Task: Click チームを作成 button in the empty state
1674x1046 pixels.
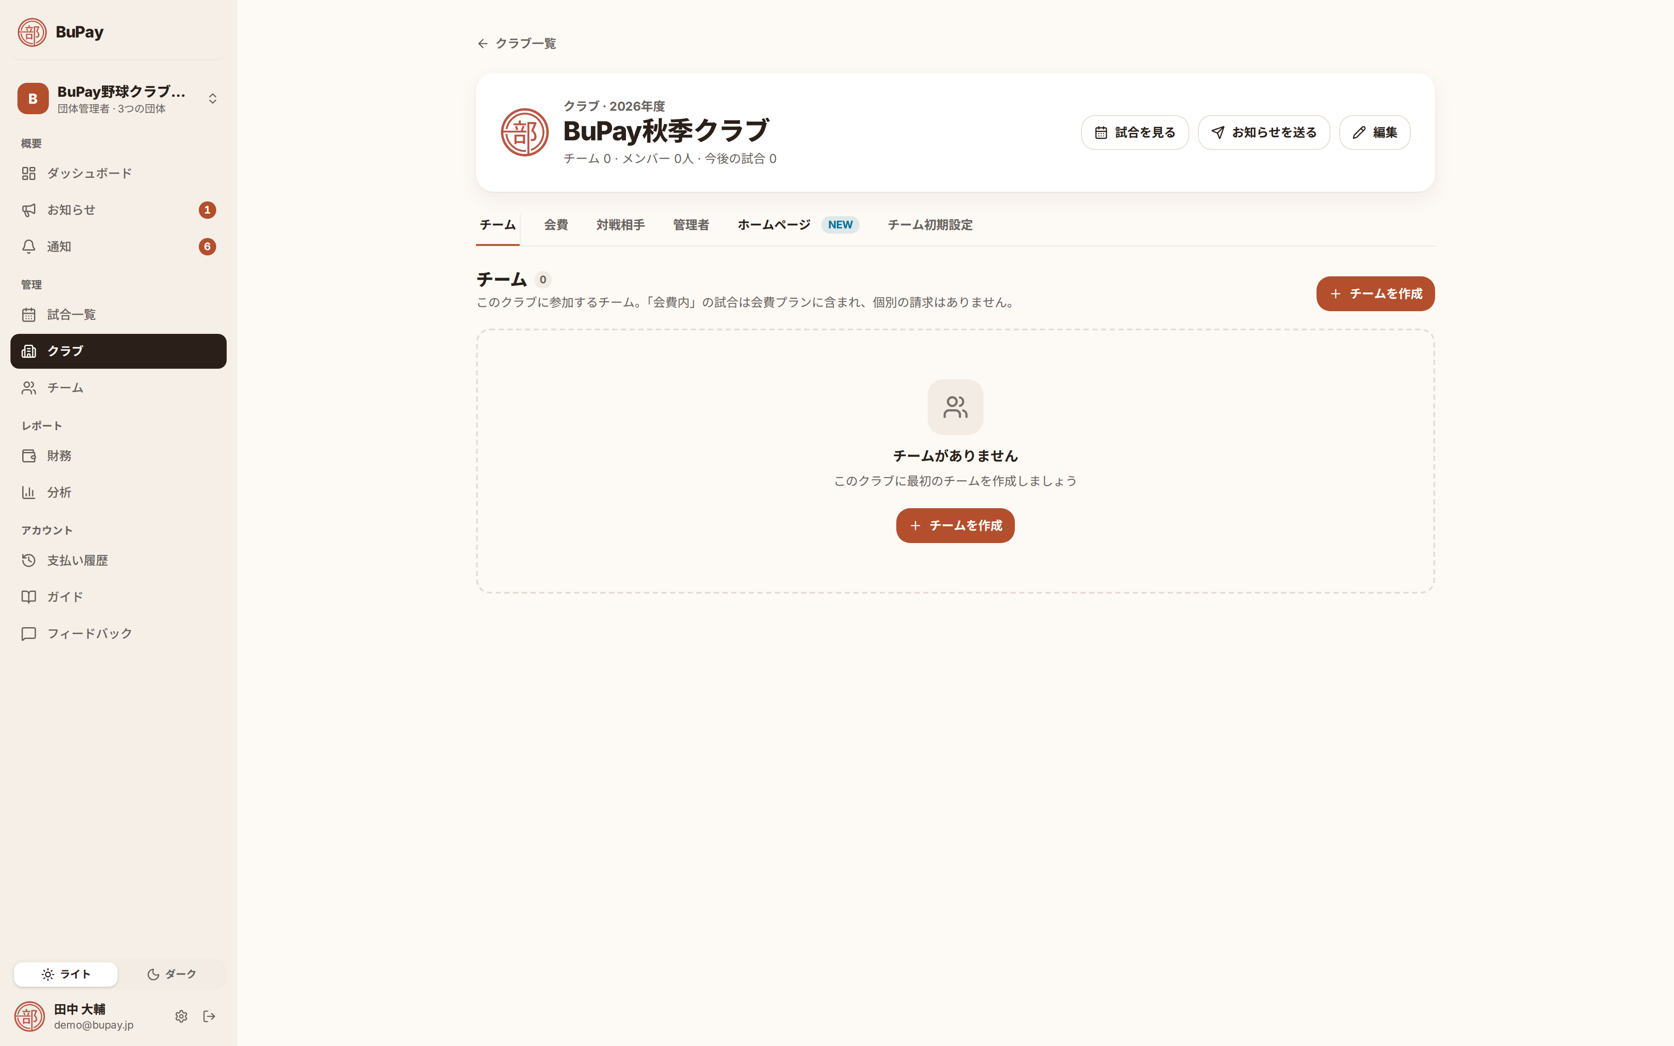Action: 955,526
